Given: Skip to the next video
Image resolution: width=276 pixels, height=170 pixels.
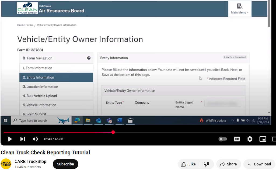Looking at the screenshot, I should coord(23,139).
